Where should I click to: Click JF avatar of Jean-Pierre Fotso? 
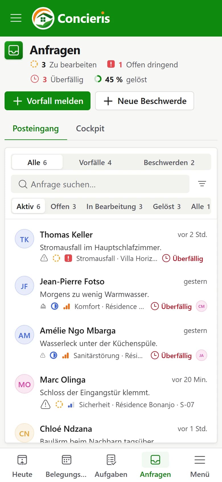pyautogui.click(x=24, y=286)
